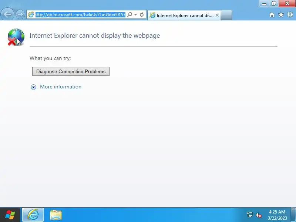This screenshot has width=296, height=222.
Task: Click Diagnose Connection Problems button
Action: (71, 71)
